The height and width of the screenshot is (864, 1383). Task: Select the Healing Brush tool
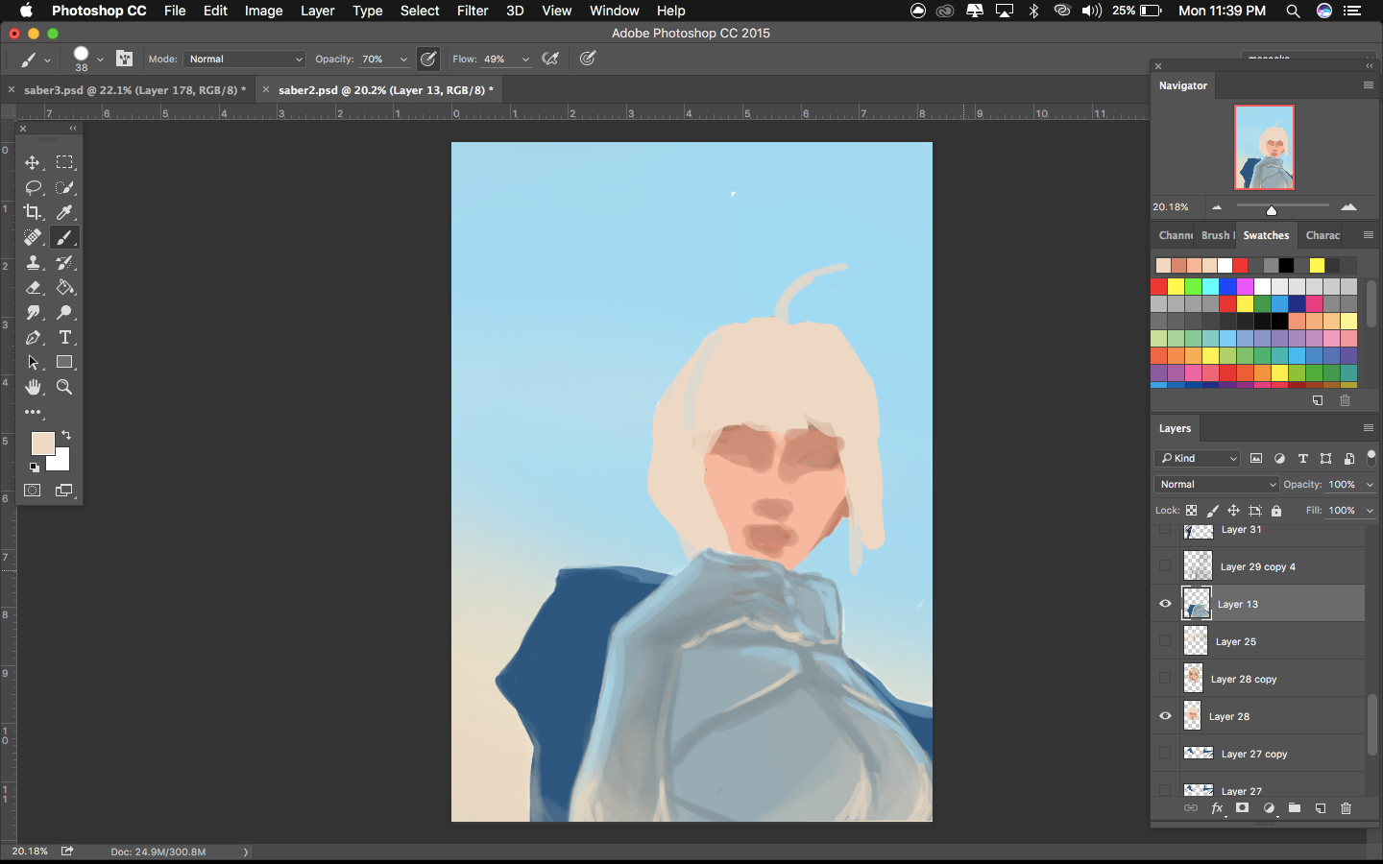[x=33, y=237]
